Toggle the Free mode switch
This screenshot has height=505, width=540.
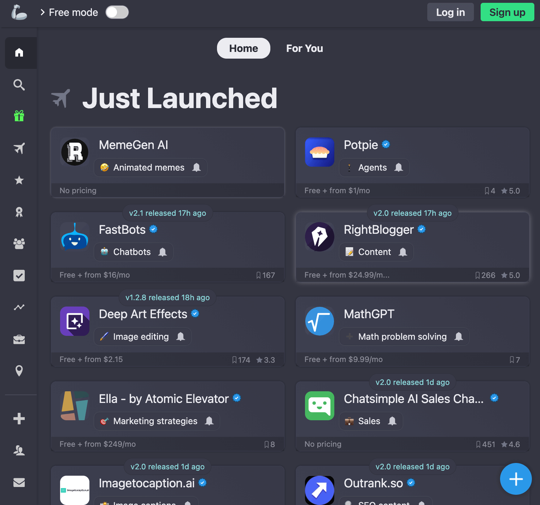[117, 12]
